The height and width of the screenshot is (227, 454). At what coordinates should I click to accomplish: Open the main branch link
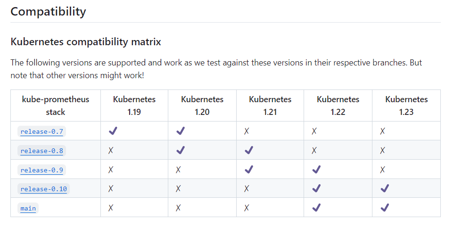point(28,209)
